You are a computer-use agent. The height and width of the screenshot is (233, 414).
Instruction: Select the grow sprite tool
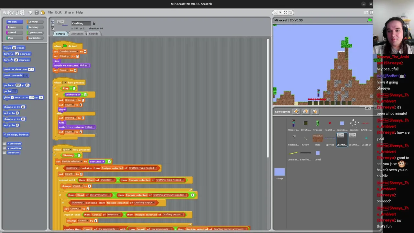pyautogui.click(x=286, y=13)
